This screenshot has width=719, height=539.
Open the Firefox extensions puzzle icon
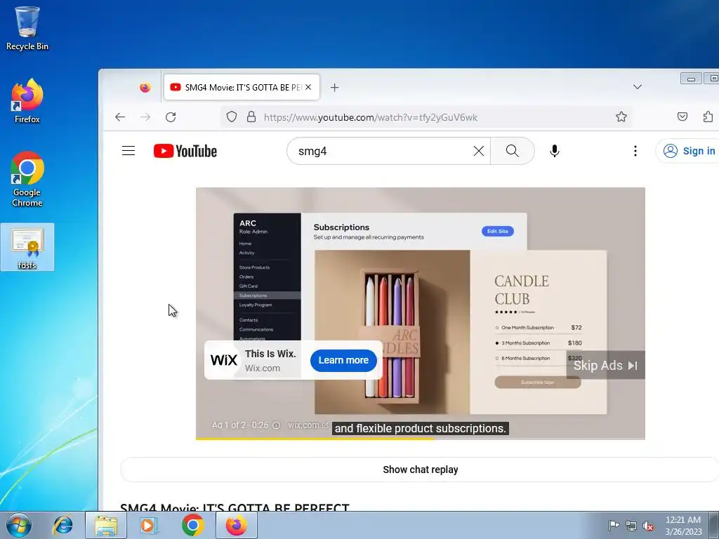click(x=708, y=117)
